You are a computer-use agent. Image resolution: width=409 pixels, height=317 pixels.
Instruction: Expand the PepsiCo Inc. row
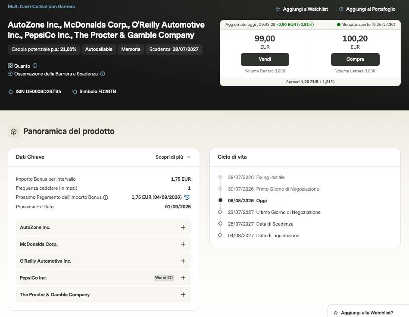click(x=103, y=278)
